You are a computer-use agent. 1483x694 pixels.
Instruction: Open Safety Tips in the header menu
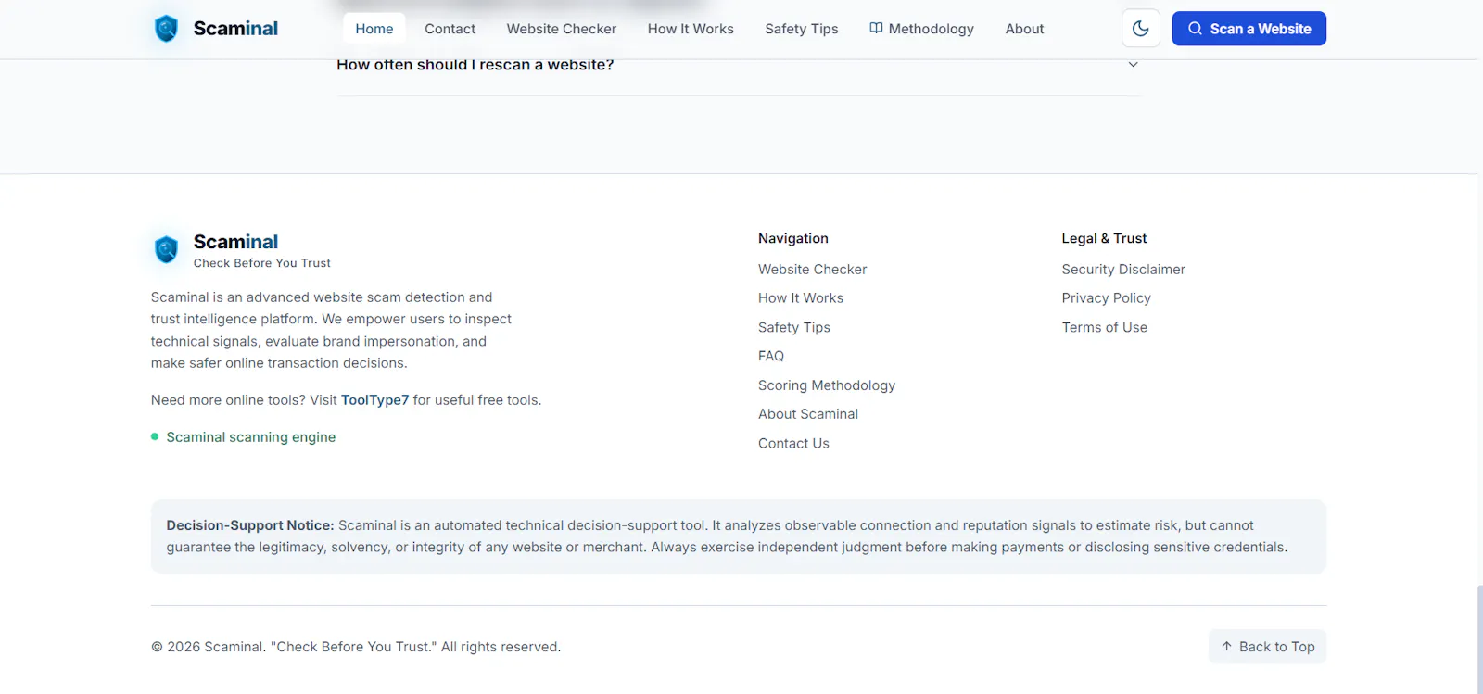coord(802,29)
